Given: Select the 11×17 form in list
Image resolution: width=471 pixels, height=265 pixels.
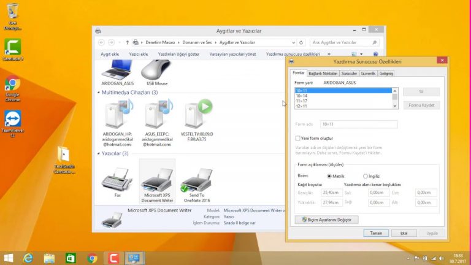Looking at the screenshot, I should pos(302,101).
